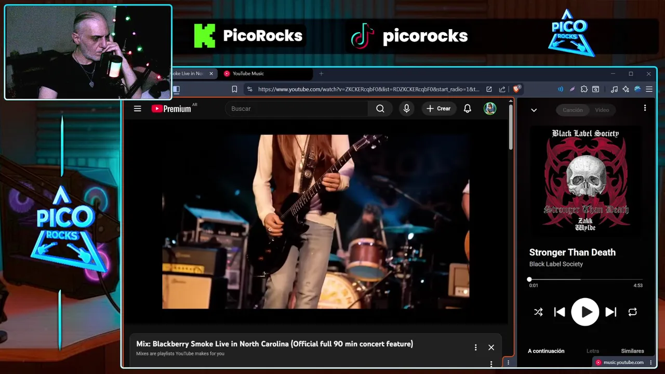The height and width of the screenshot is (374, 665).
Task: Close the Blackberry Smoke Live tab
Action: tap(211, 74)
